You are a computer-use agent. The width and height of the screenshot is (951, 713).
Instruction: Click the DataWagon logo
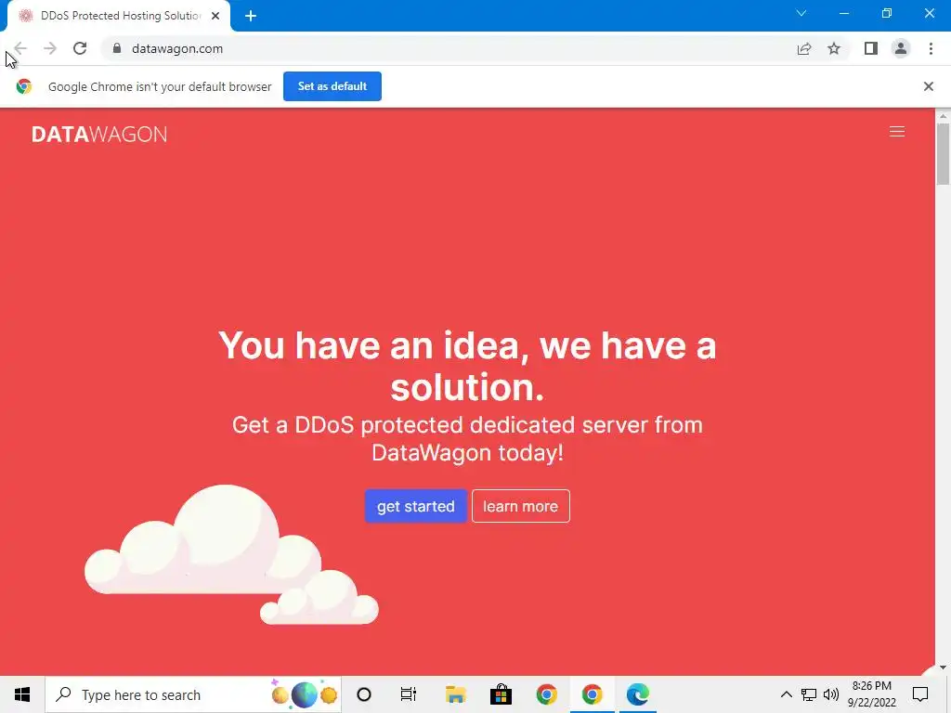coord(99,134)
